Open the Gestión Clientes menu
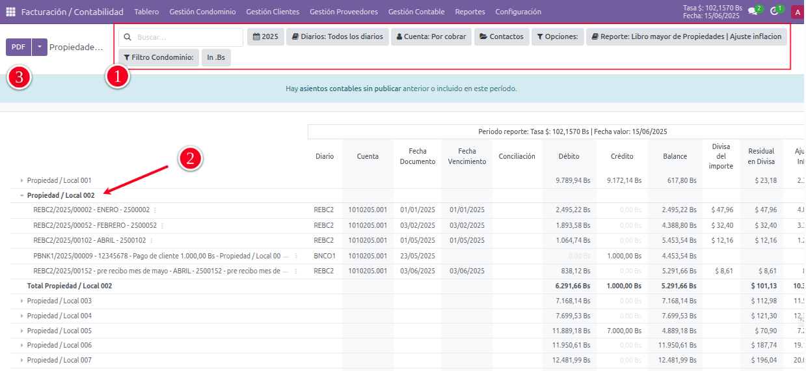 (273, 12)
